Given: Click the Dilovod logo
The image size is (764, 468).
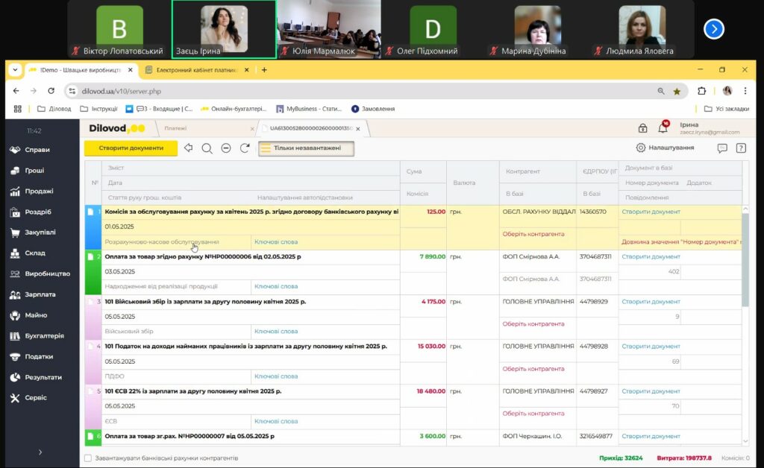Looking at the screenshot, I should (117, 128).
